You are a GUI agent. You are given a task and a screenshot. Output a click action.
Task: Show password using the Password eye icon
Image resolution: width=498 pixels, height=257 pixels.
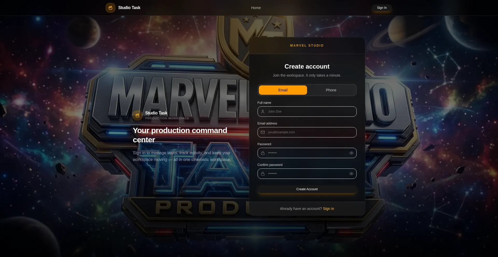pos(351,153)
